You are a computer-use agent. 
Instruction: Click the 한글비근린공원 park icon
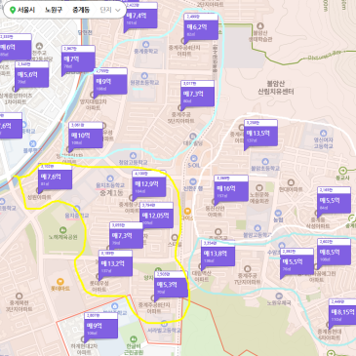click(133, 339)
